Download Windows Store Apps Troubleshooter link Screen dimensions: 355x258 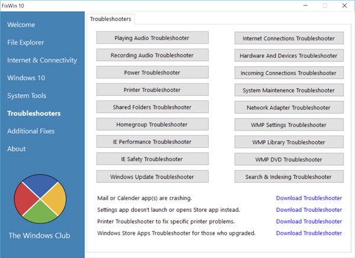pos(309,233)
